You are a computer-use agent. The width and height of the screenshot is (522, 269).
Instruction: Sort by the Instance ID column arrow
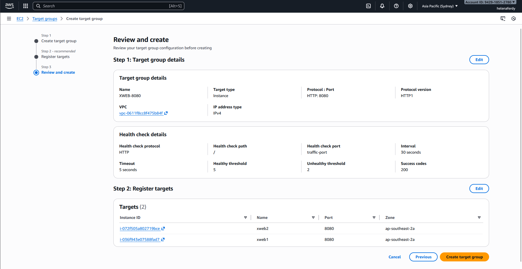(246, 218)
